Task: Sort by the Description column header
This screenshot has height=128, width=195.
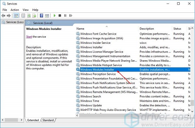Action: click(147, 29)
